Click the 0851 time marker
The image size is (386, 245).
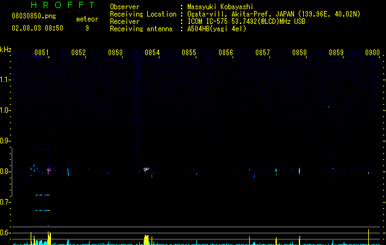coord(42,52)
